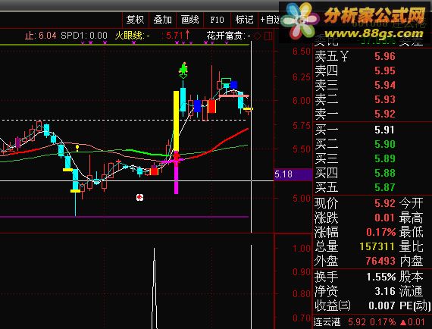Click the 换手 value 1.55%
432x329 pixels.
click(381, 277)
